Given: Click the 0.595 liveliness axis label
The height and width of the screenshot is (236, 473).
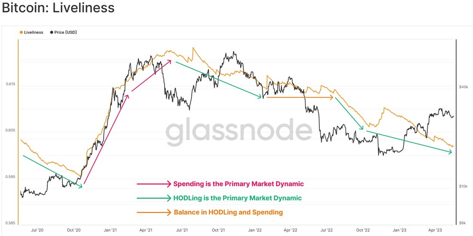Looking at the screenshot, I should [x=10, y=177].
